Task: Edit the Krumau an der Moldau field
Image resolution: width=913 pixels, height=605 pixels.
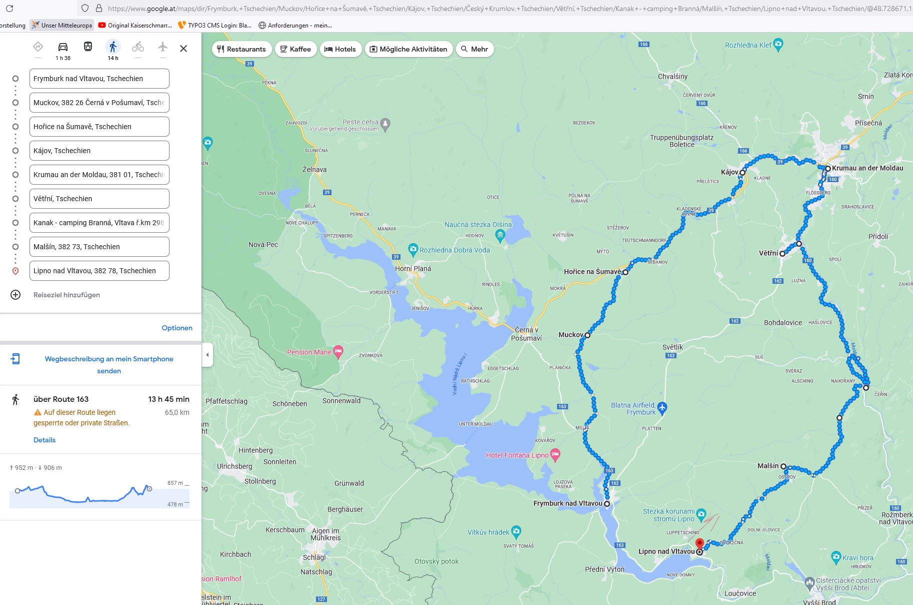Action: (99, 175)
